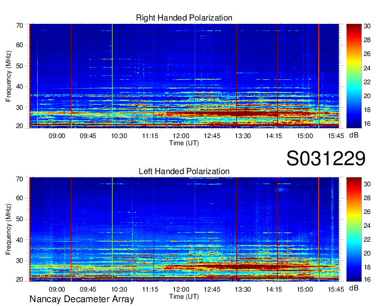The height and width of the screenshot is (306, 377).
Task: Click 70 MHz tick on Left Handed plot
Action: (19, 179)
